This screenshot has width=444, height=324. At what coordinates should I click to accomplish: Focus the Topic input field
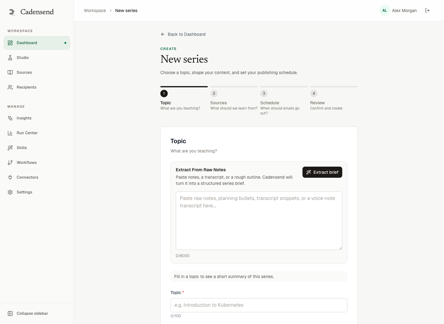259,305
